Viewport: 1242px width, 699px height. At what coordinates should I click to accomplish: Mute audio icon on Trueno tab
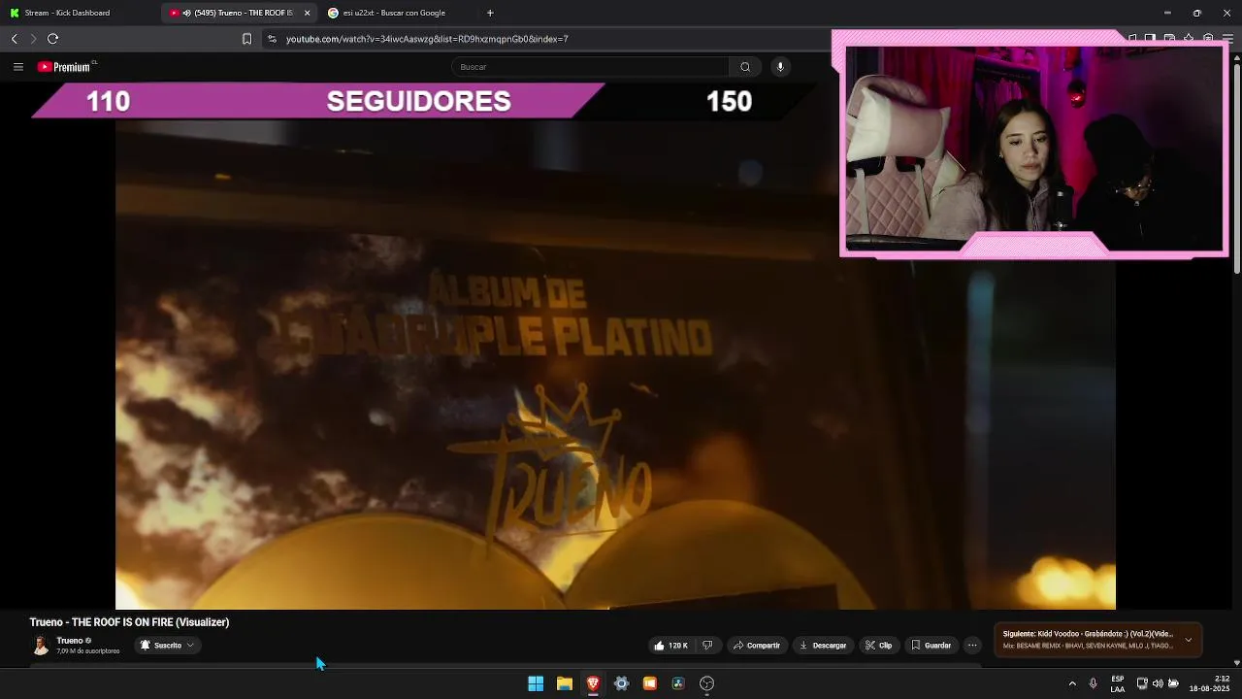185,13
